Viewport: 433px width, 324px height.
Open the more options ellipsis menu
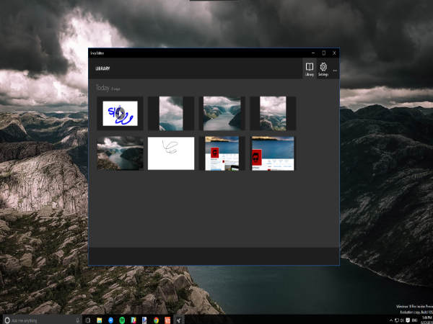[335, 70]
